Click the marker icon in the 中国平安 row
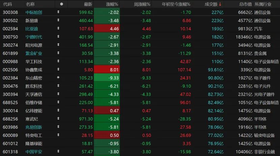The width and height of the screenshot is (280, 156). tap(58, 151)
